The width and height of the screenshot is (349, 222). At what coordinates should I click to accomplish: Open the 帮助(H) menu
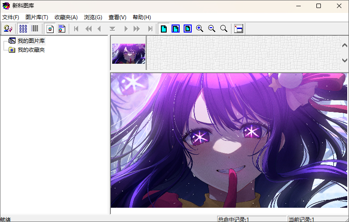click(x=142, y=17)
